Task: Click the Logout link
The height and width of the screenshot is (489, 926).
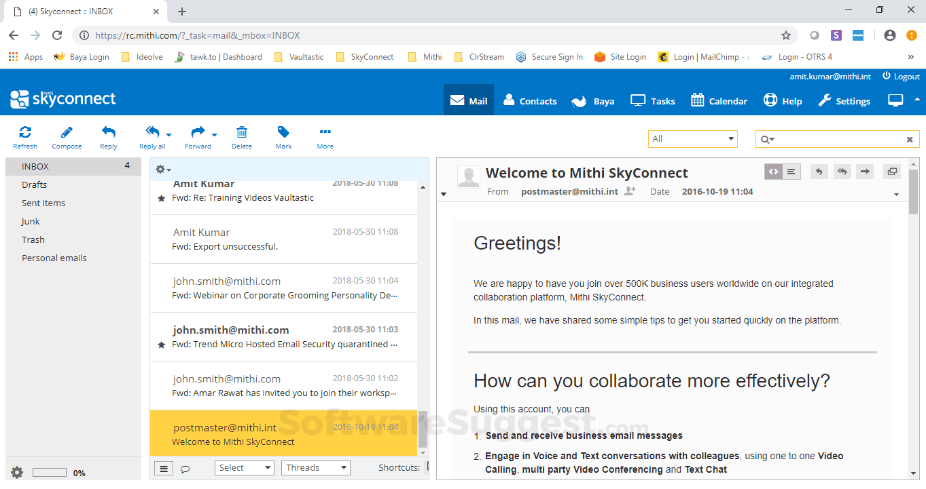Action: pyautogui.click(x=901, y=77)
